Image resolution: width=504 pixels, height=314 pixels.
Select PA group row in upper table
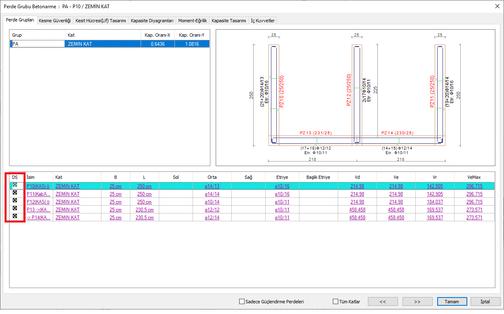click(x=110, y=44)
